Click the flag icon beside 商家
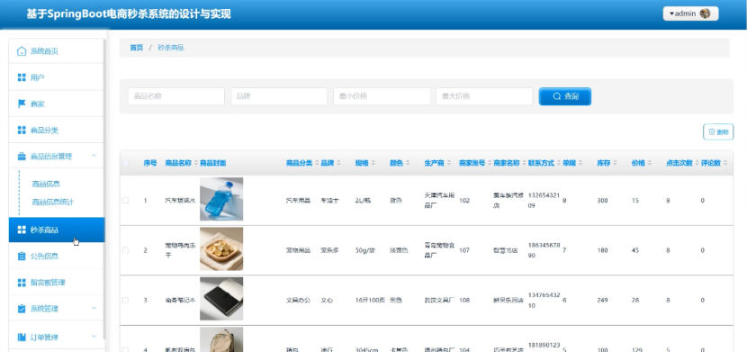This screenshot has height=352, width=747. pyautogui.click(x=22, y=104)
